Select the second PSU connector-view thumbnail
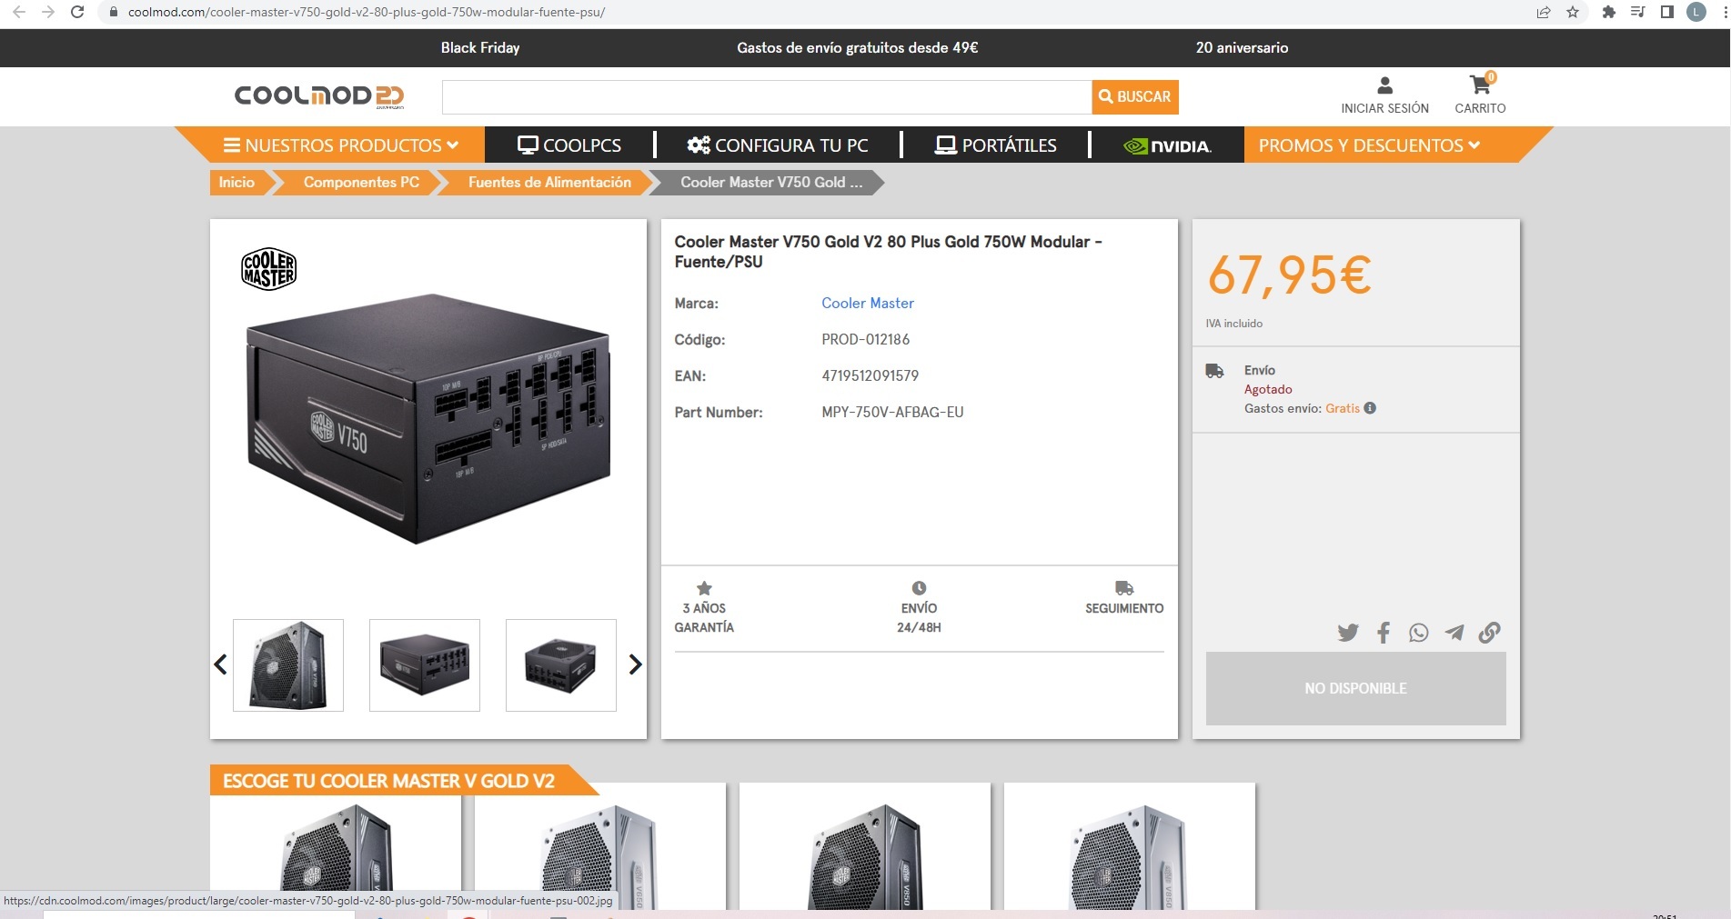This screenshot has width=1731, height=919. [x=424, y=664]
